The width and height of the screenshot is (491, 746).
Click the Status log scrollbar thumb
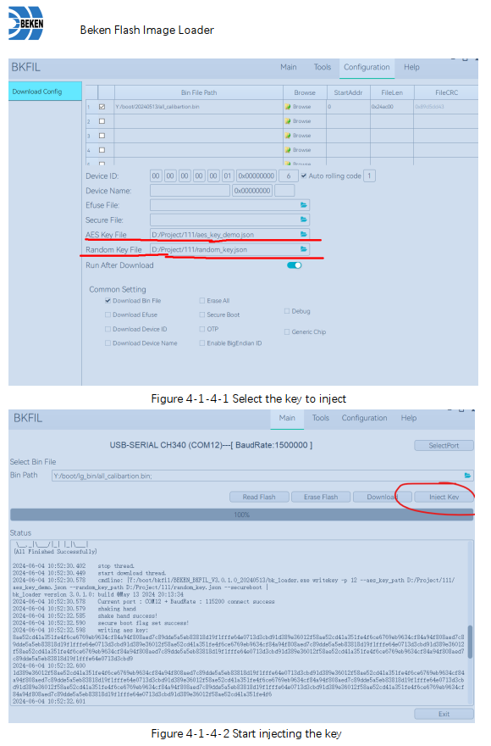click(471, 642)
